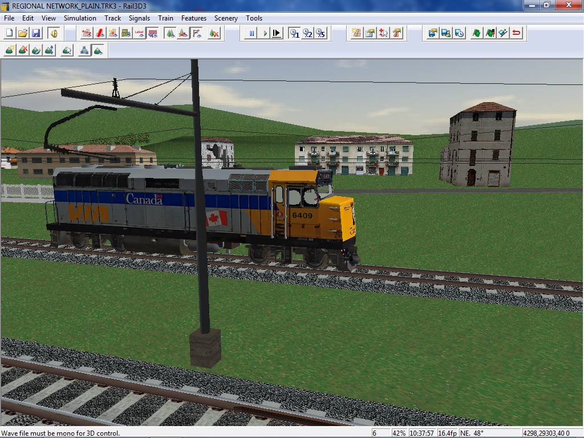Click the red undo arrow icon
584x438 pixels.
[517, 33]
